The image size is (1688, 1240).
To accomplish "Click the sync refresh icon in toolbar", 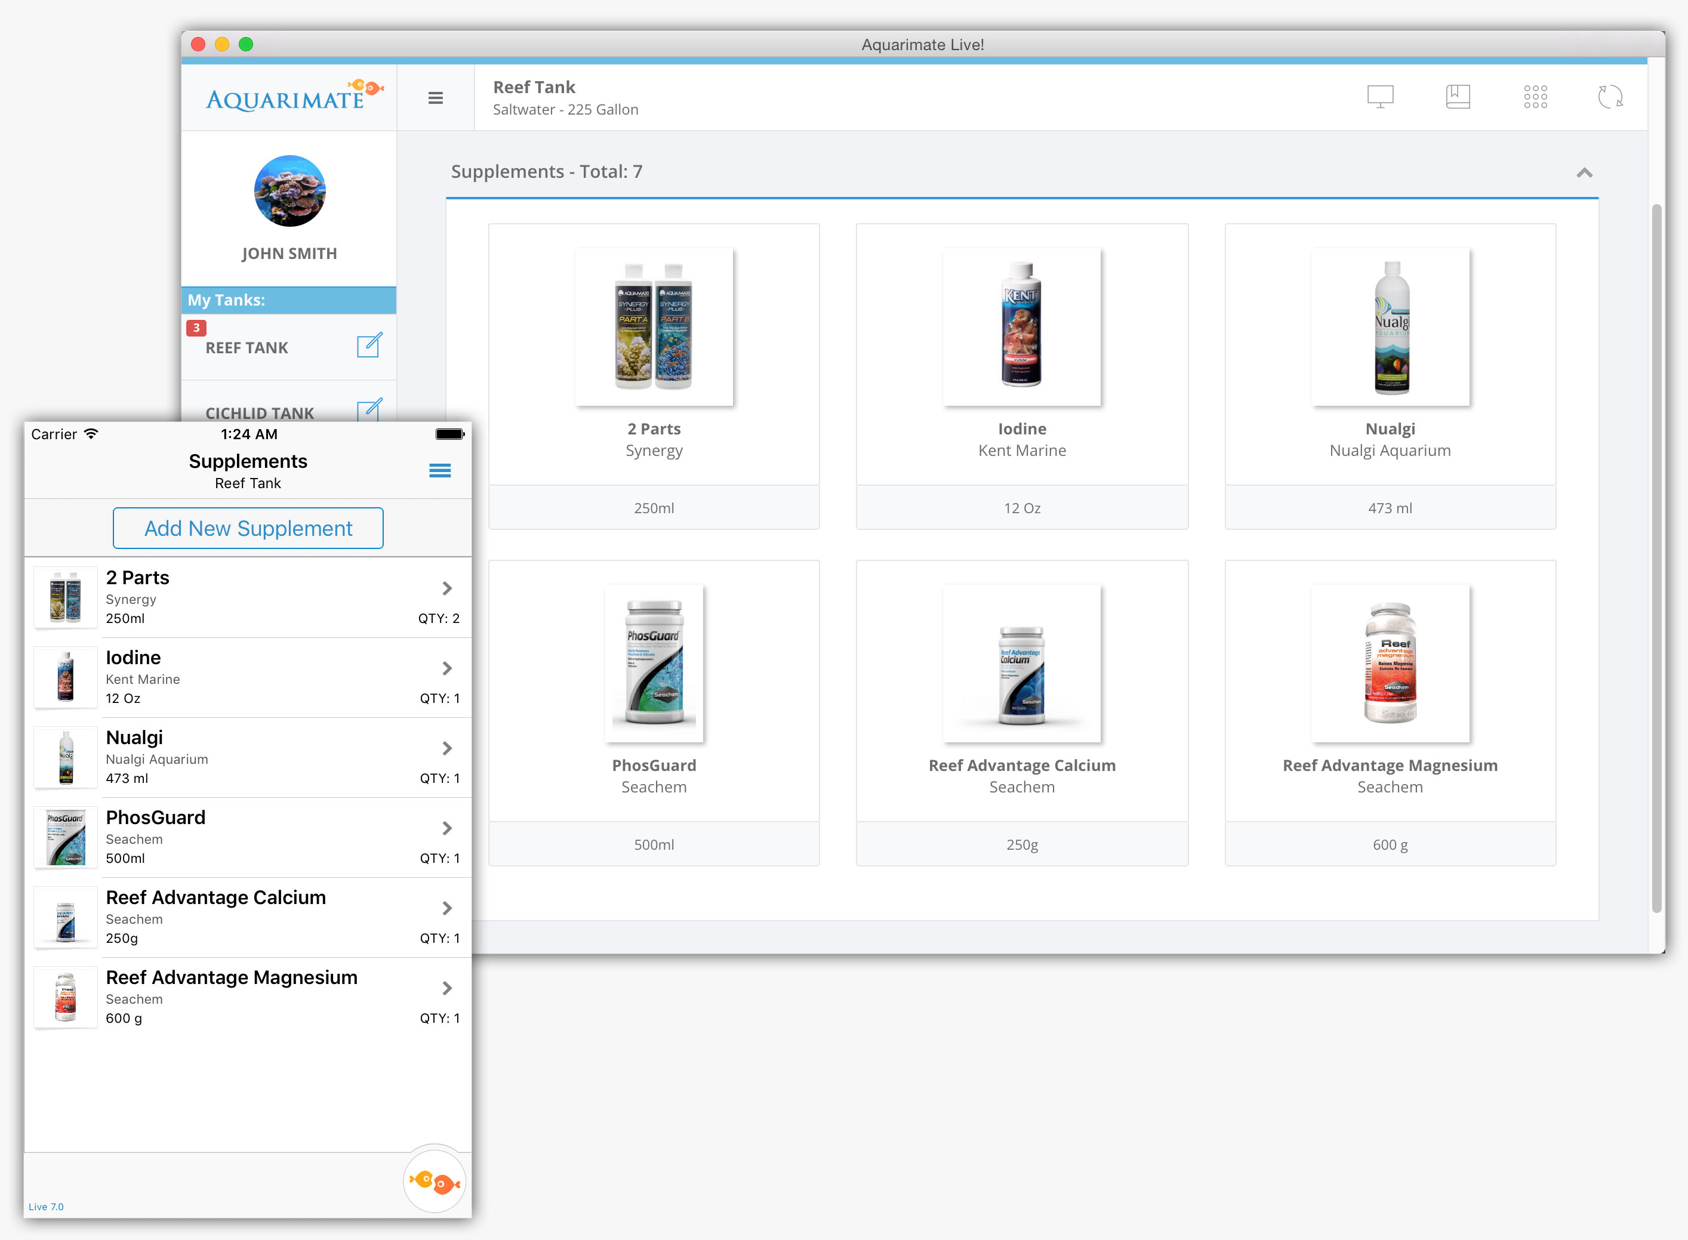I will (1610, 97).
